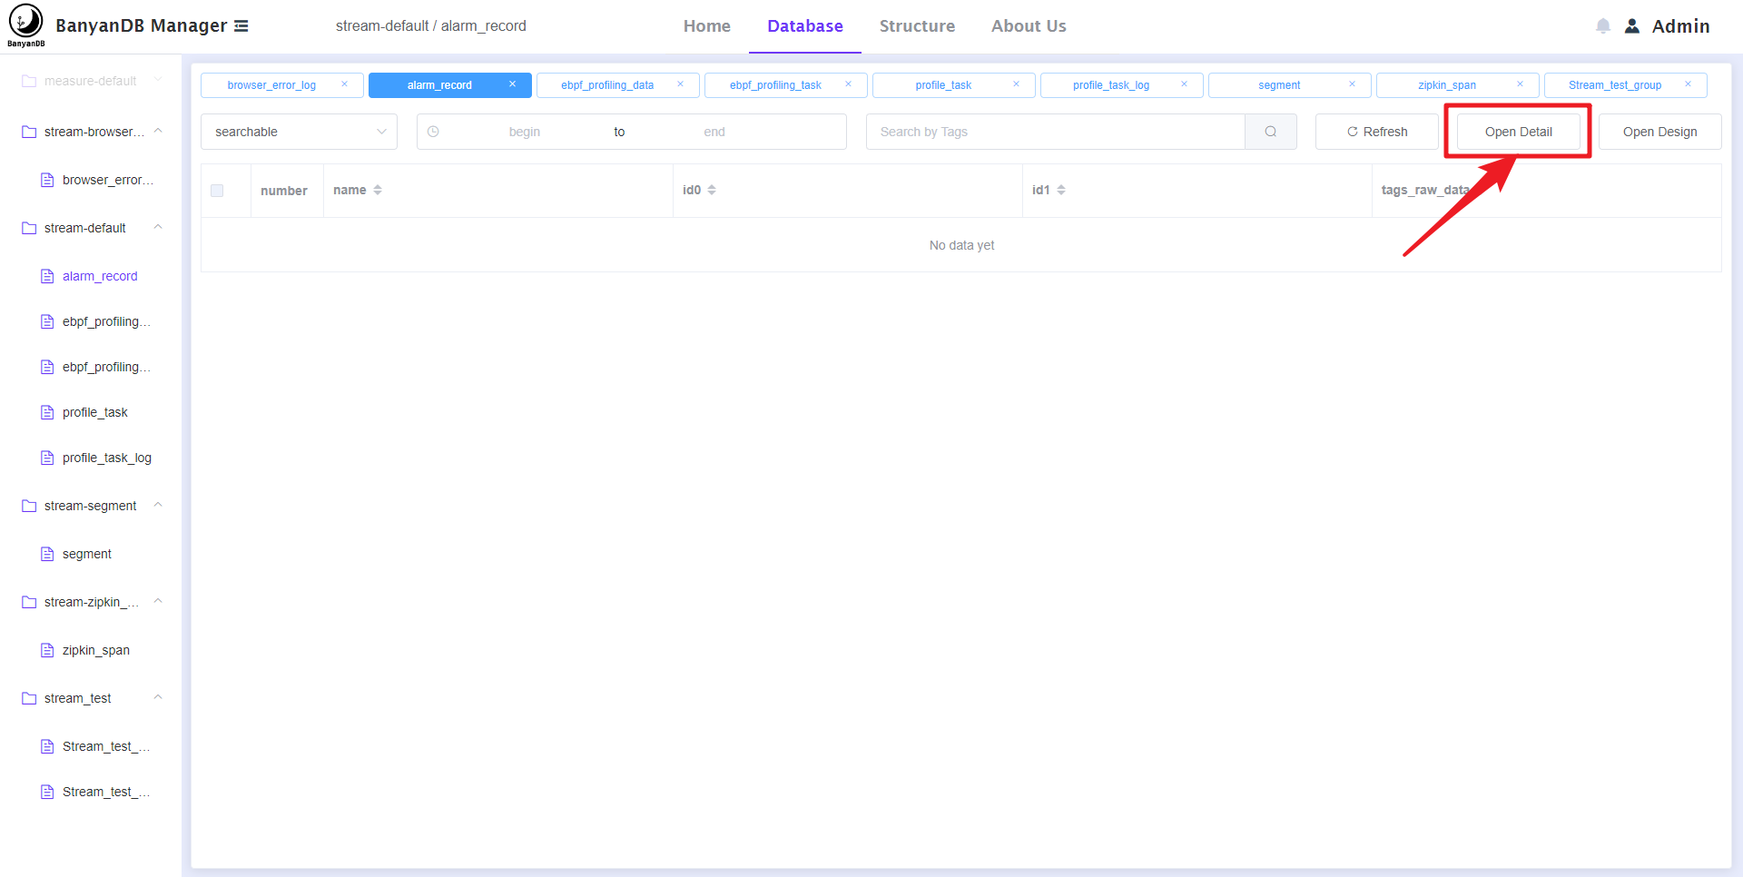Select browser_error item in sidebar tree
The height and width of the screenshot is (877, 1743).
(108, 180)
